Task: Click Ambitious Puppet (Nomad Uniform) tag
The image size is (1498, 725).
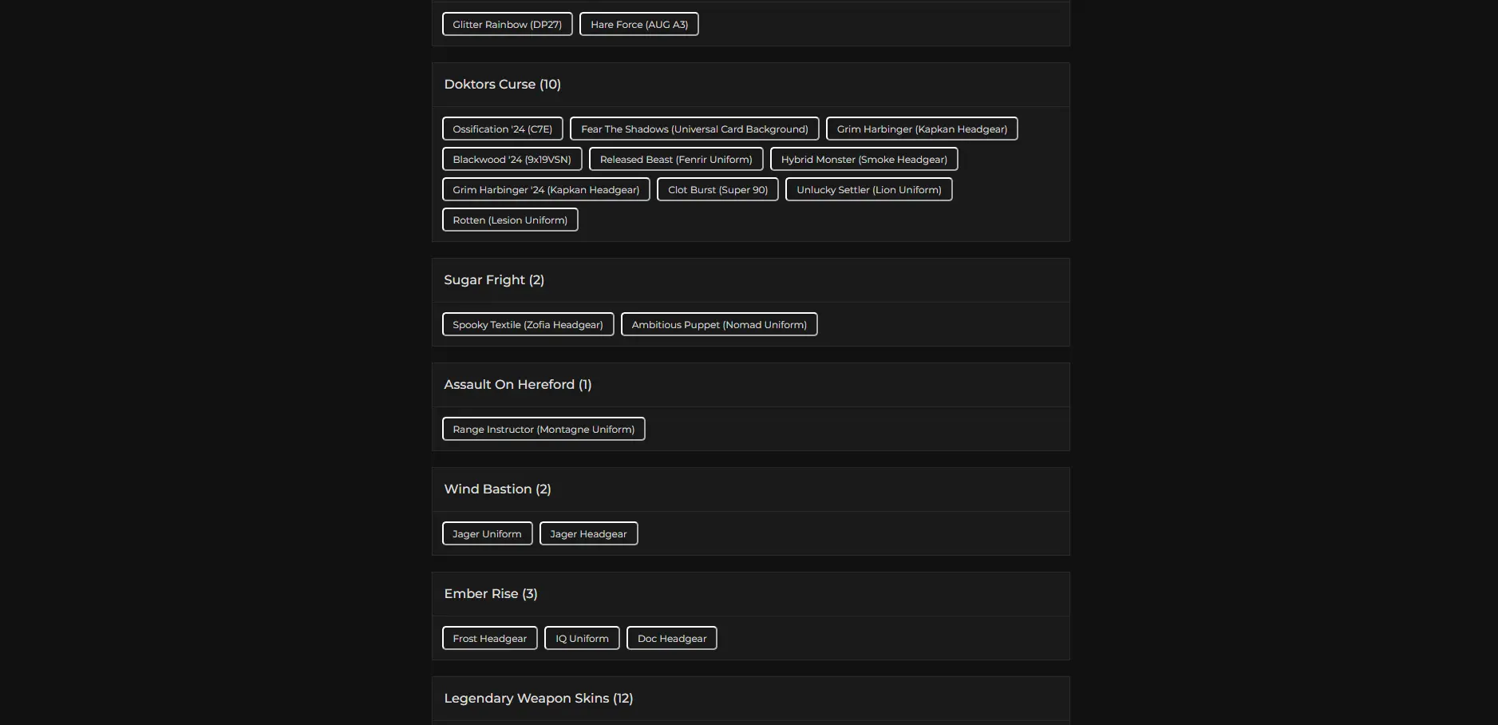Action: click(718, 325)
